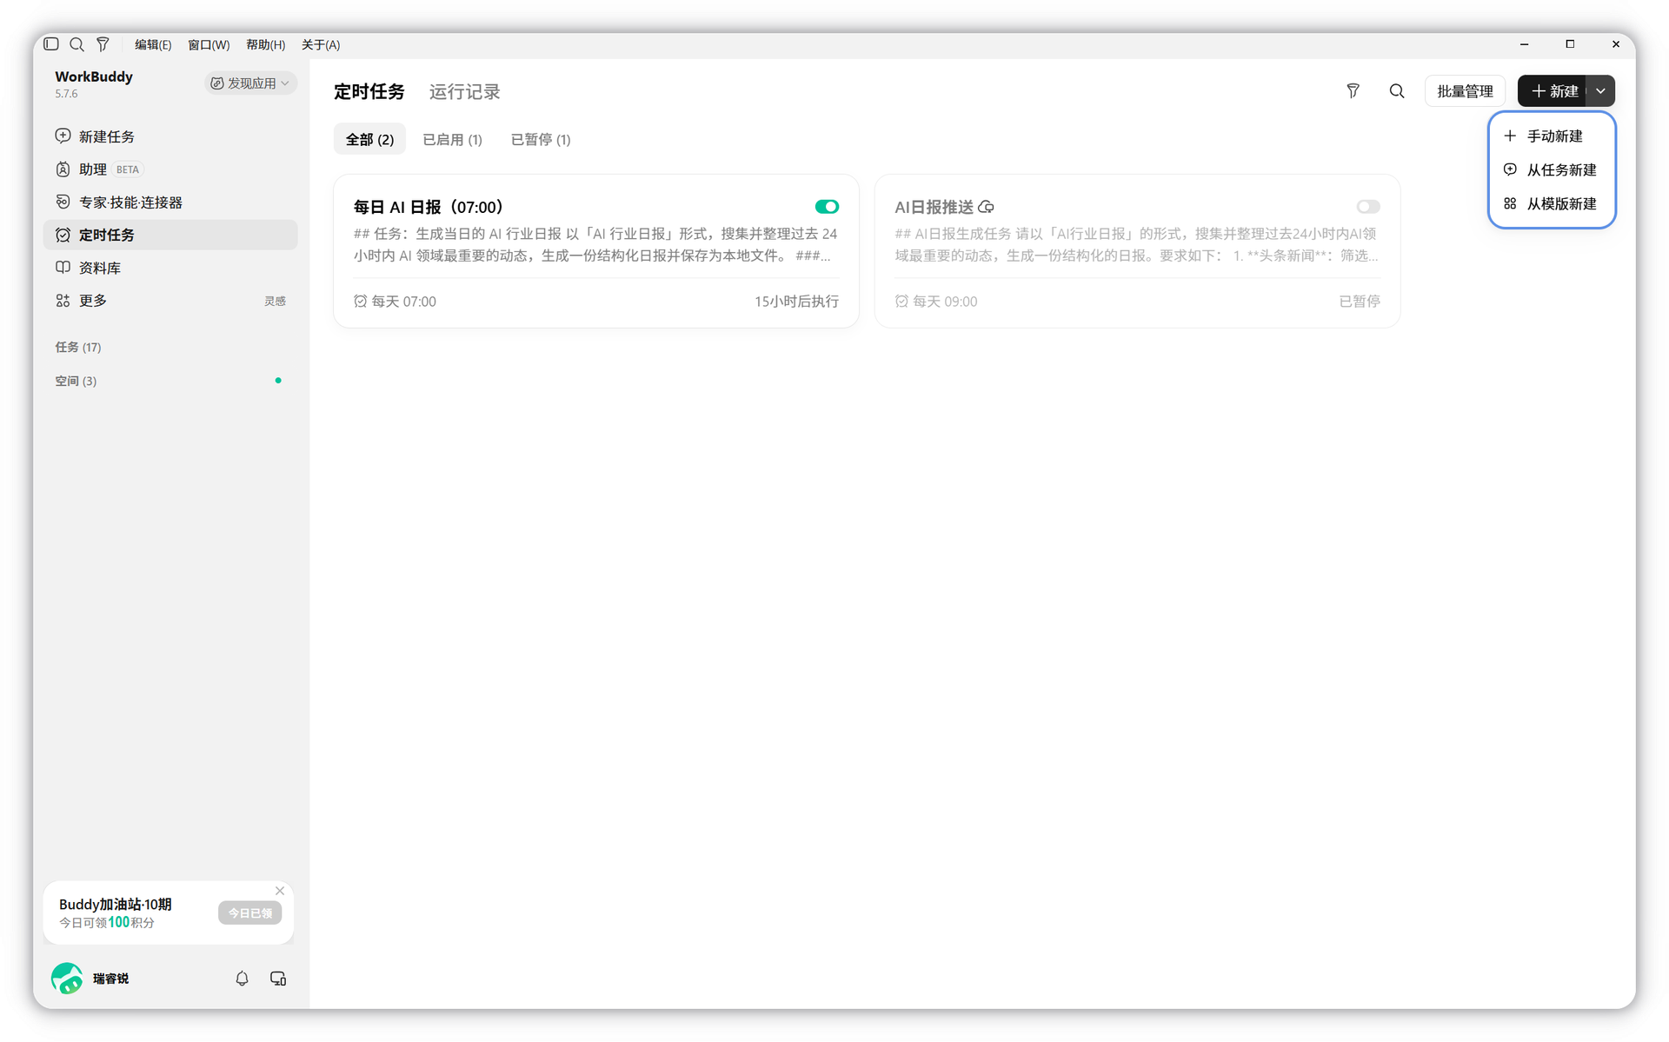Viewport: 1669px width, 1042px height.
Task: Click the username 瑞睿锐
Action: click(110, 979)
